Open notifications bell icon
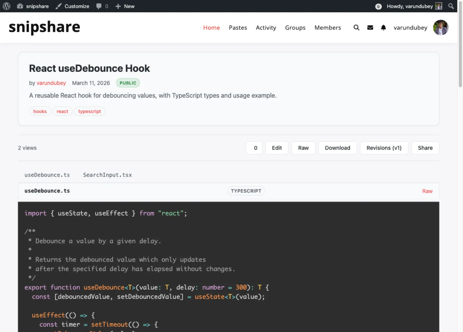This screenshot has width=463, height=332. (383, 27)
